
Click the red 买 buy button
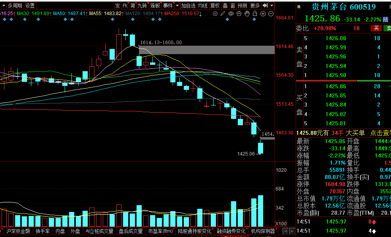point(376,28)
